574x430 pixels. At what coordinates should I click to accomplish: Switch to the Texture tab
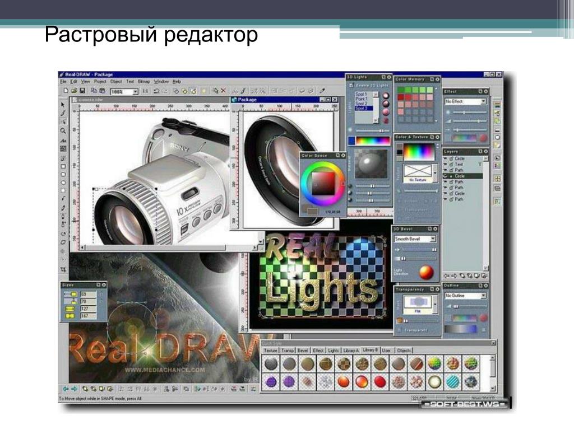coord(271,350)
